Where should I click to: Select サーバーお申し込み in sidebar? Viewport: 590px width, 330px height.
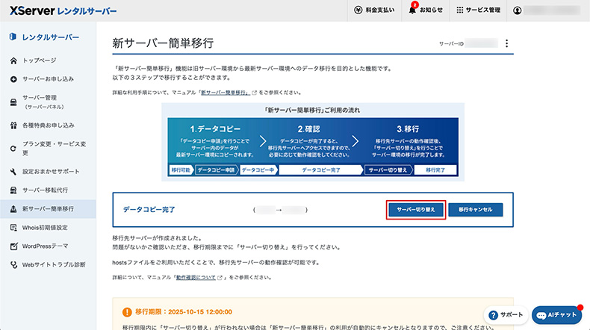point(47,78)
